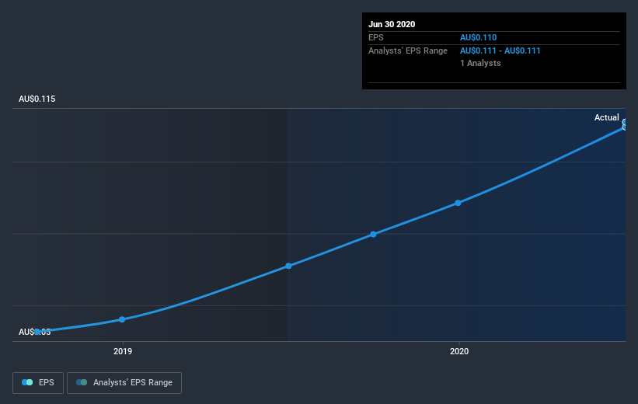Click the AU$0.115 y-axis label

37,99
